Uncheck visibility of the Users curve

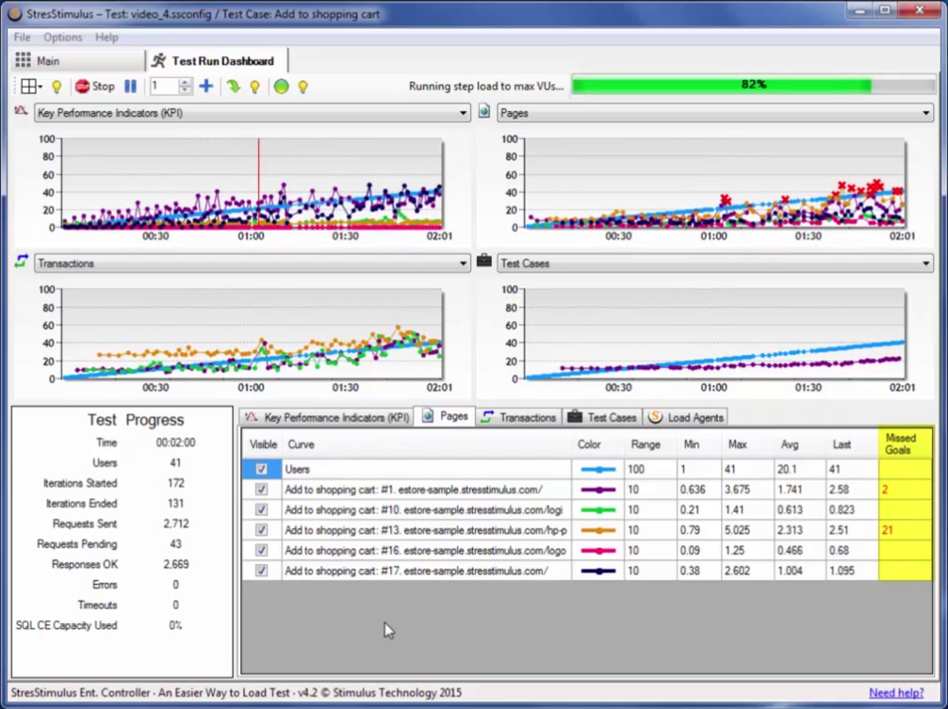(261, 469)
